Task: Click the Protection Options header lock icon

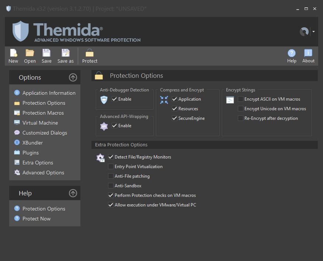Action: point(99,76)
